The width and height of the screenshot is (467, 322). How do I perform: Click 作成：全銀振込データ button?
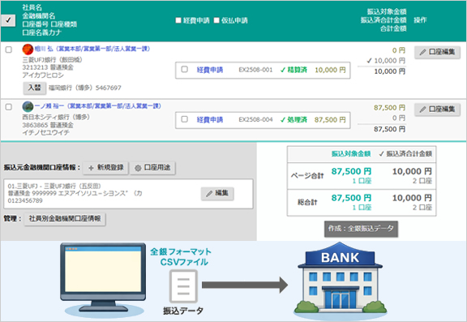[361, 229]
